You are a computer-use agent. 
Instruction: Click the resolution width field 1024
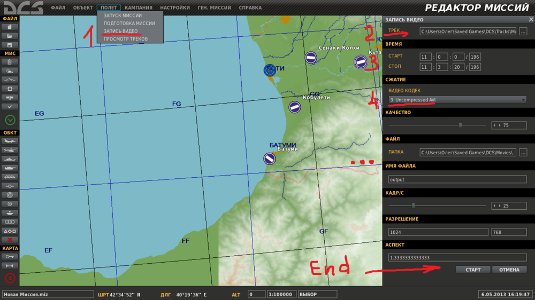[439, 232]
